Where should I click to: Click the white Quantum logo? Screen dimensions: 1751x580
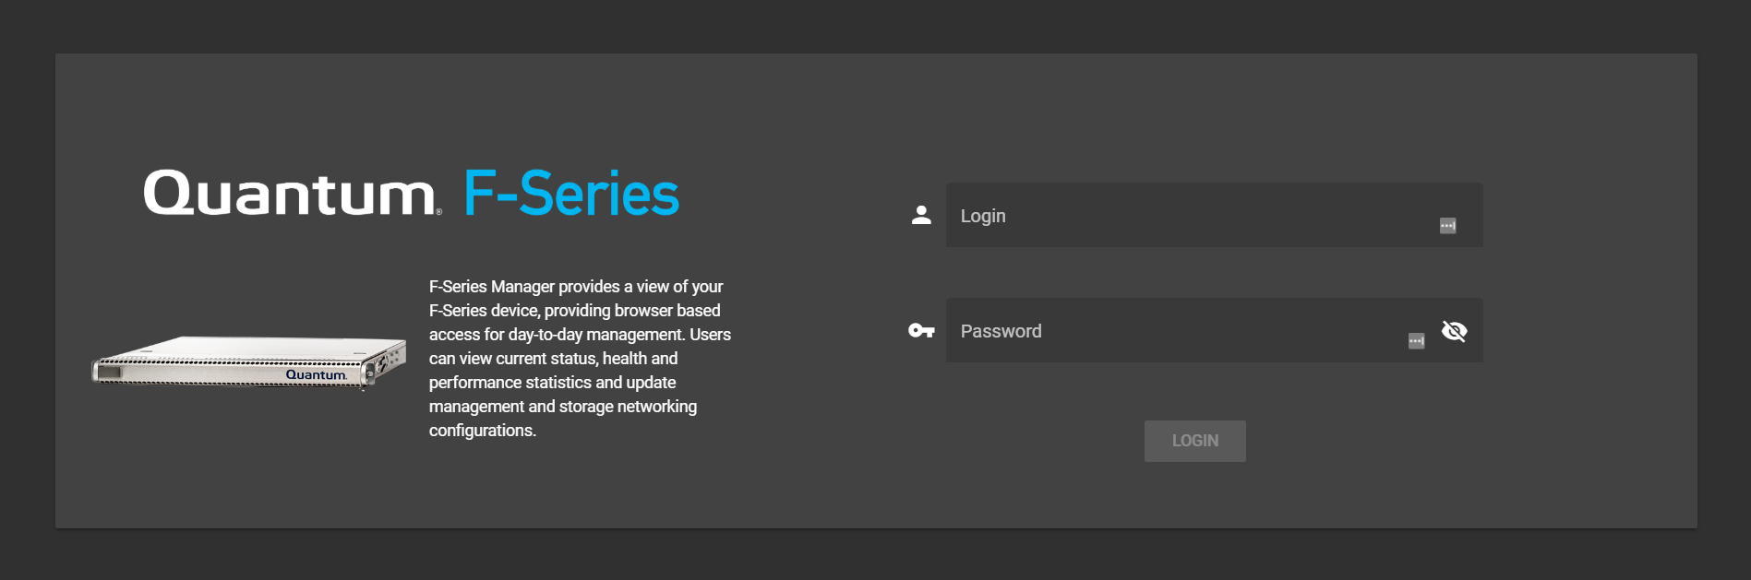point(288,194)
